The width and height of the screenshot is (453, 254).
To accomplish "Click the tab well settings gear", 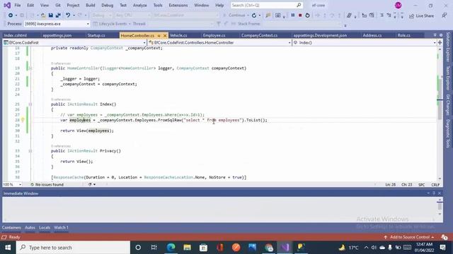I will click(x=441, y=35).
